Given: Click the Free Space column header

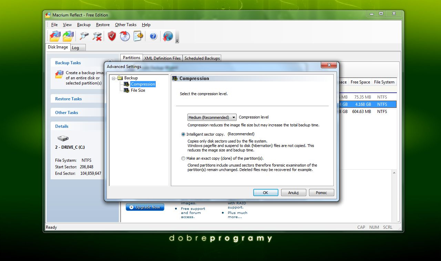Looking at the screenshot, I should [360, 82].
